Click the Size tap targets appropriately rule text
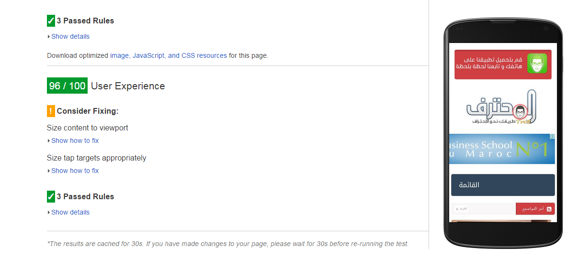578x280 pixels. 96,158
